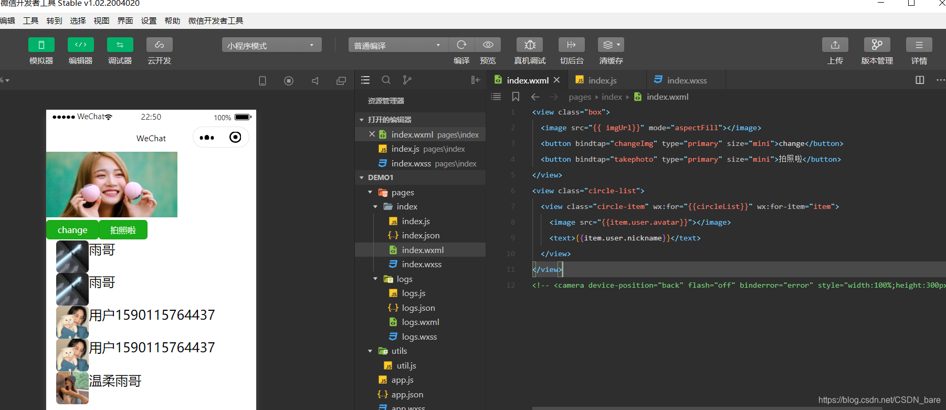Image resolution: width=946 pixels, height=410 pixels.
Task: Tap the mini program menu dots button
Action: [207, 138]
